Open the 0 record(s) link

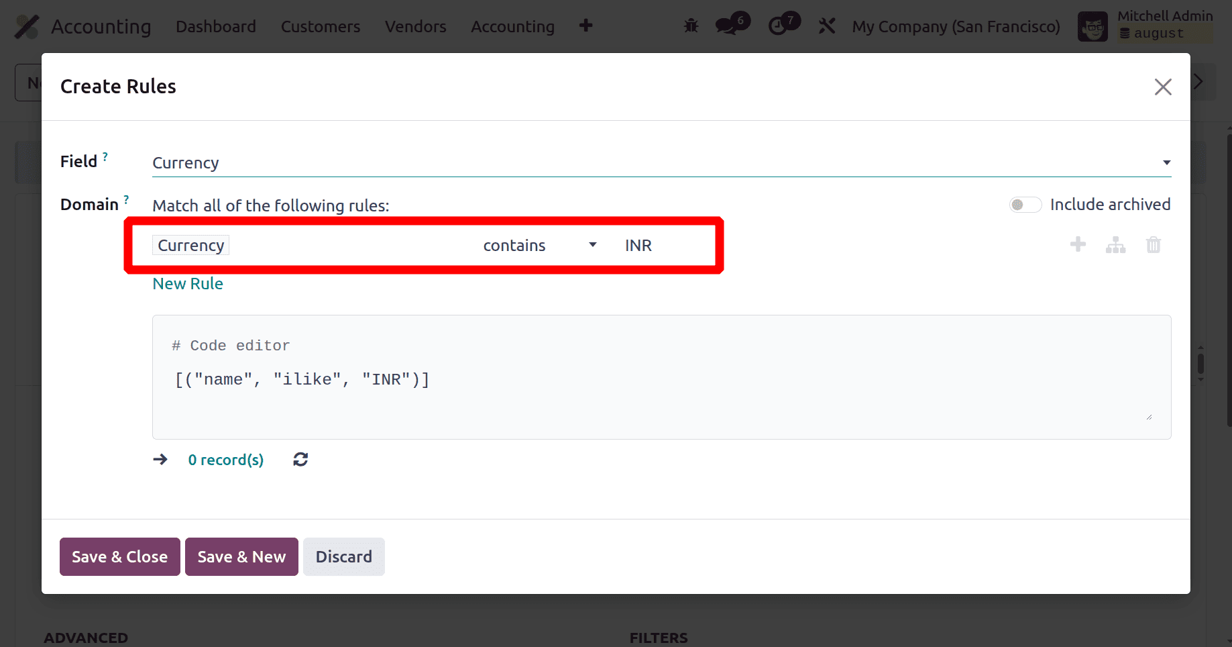click(x=226, y=460)
